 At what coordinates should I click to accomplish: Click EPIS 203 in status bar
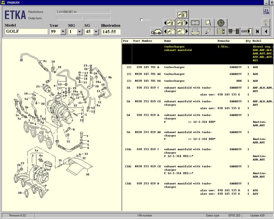click(234, 216)
